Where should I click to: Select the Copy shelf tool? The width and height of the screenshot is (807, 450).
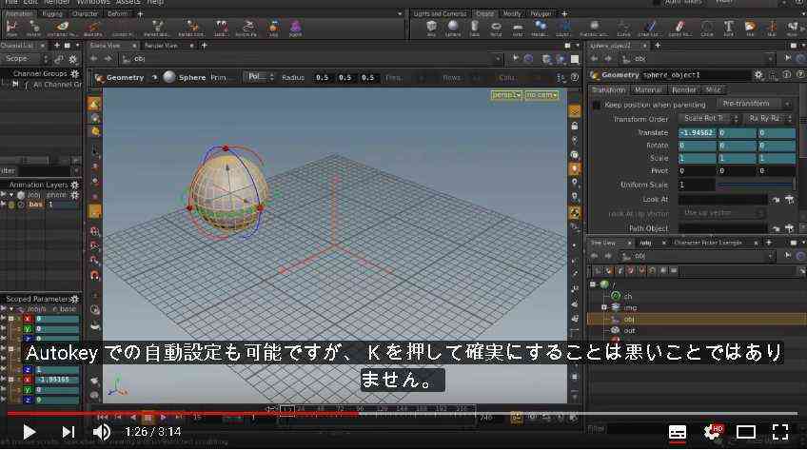pos(274,28)
